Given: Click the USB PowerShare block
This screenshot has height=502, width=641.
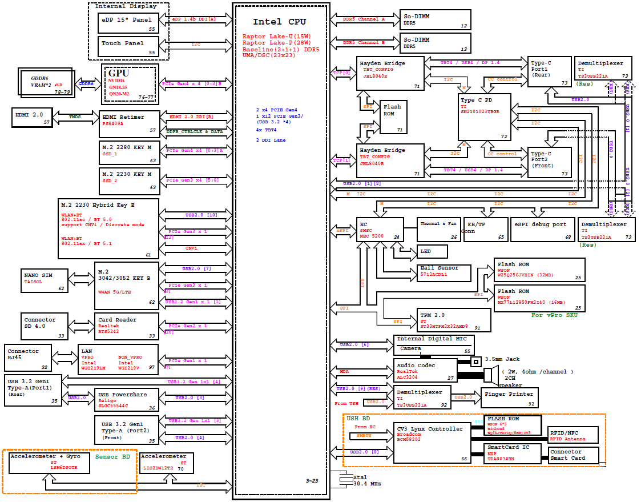Looking at the screenshot, I should pos(127,400).
